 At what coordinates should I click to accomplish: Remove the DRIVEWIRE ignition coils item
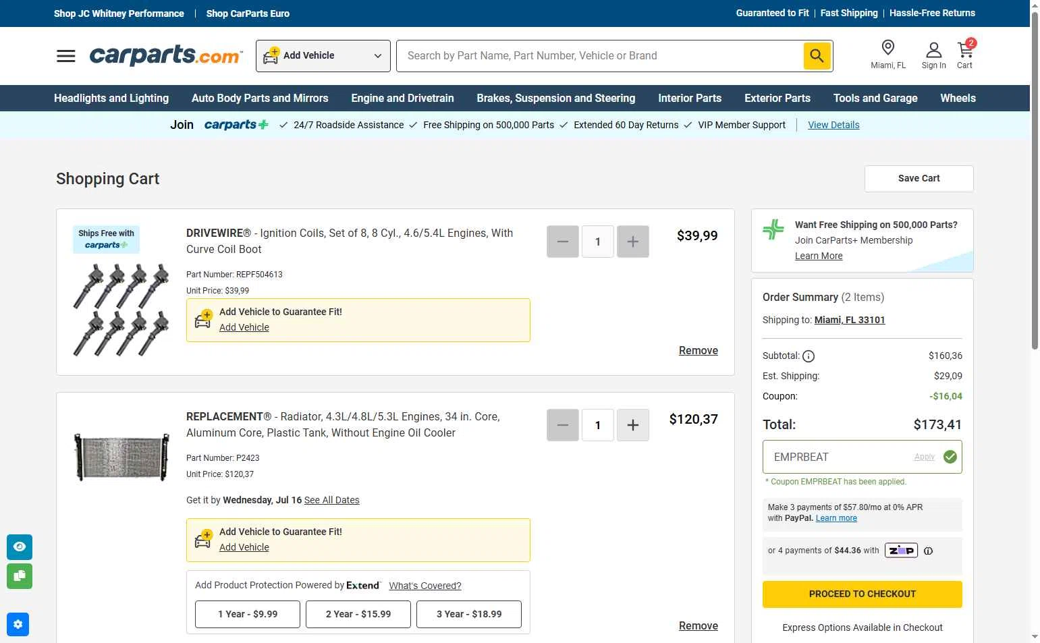[x=698, y=350]
